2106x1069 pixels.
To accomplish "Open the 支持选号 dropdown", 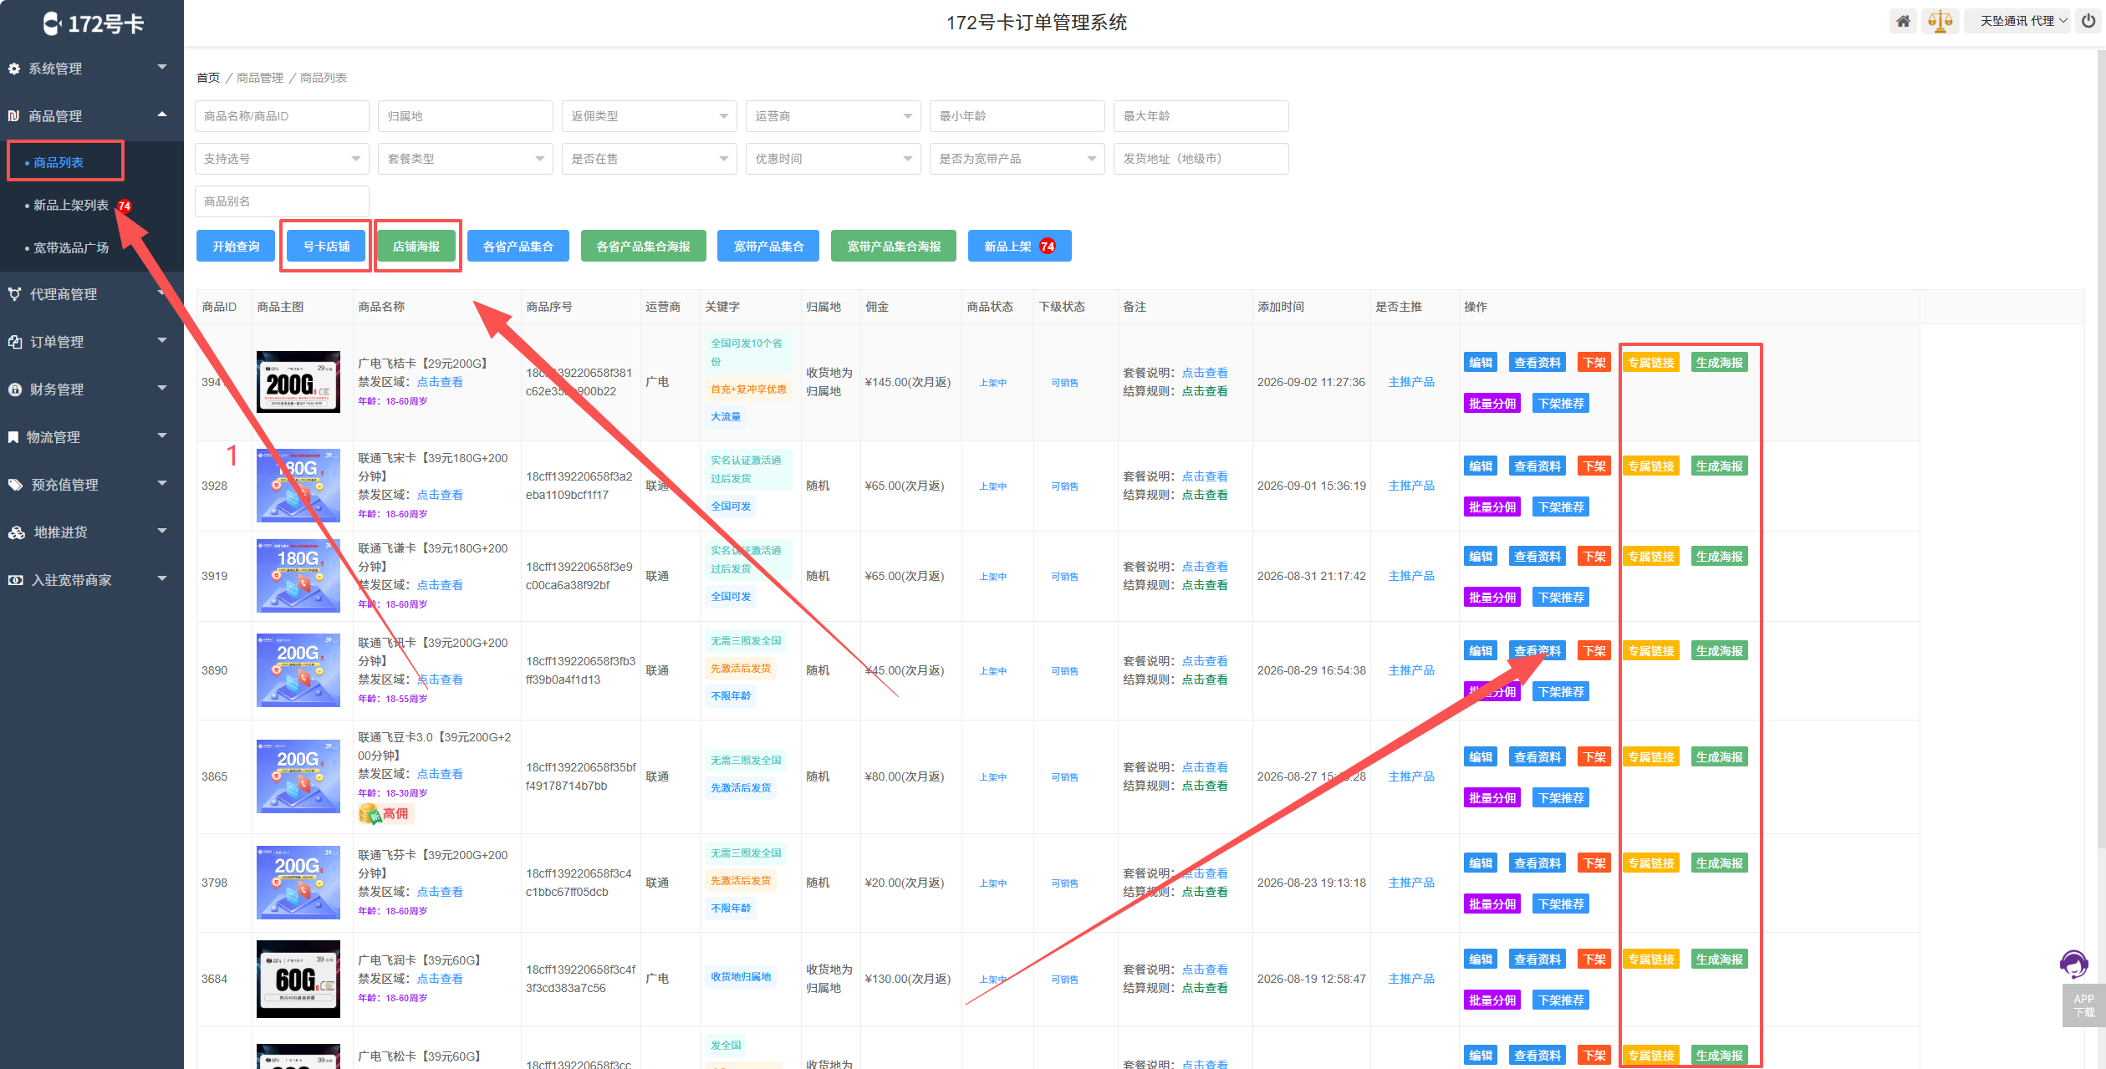I will 282,159.
